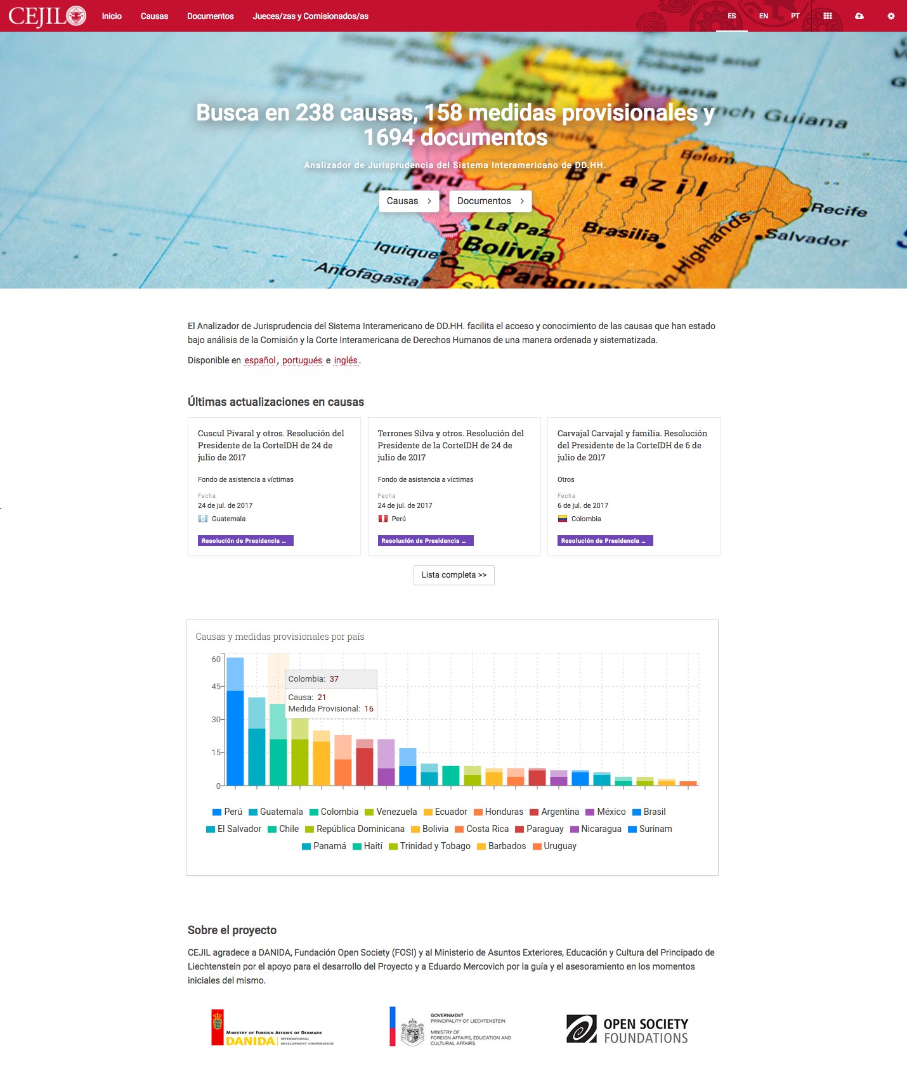The width and height of the screenshot is (907, 1078).
Task: Toggle México legend entry
Action: click(606, 812)
